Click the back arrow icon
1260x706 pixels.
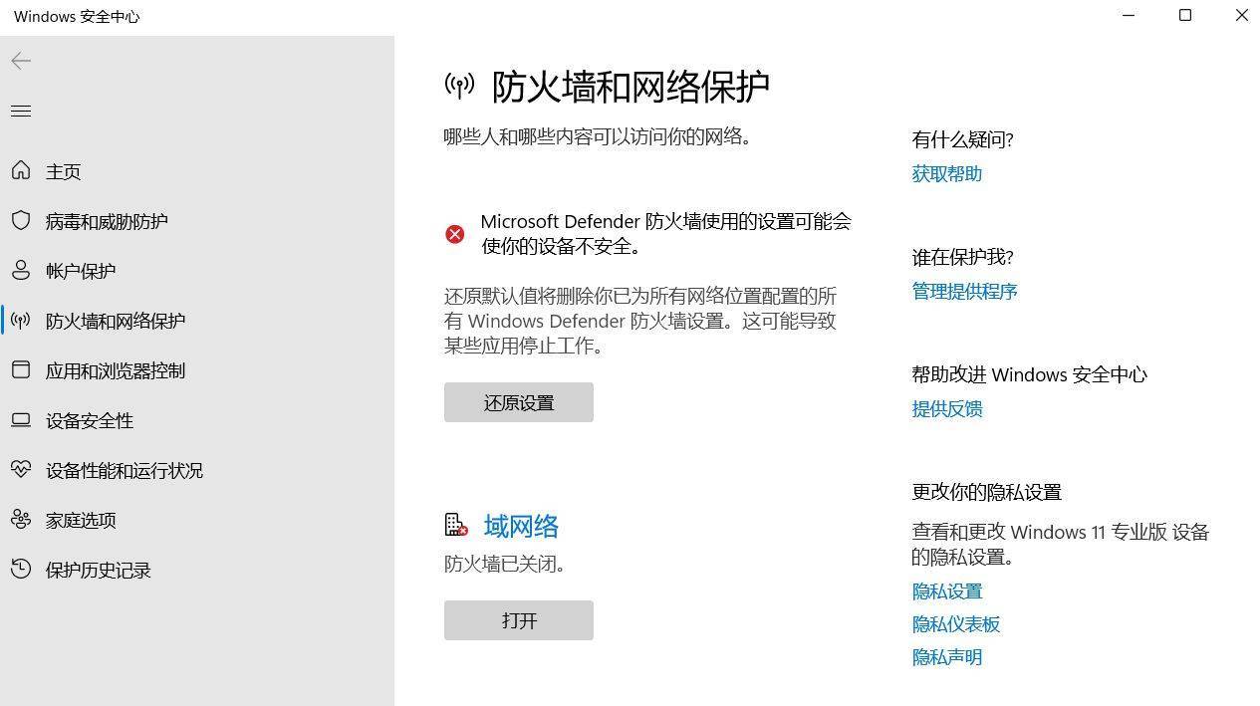[21, 61]
